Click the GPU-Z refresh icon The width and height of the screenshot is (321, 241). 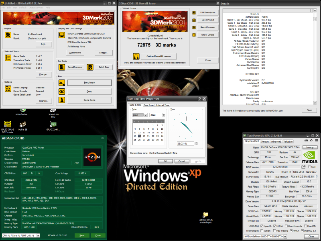[x=311, y=141]
